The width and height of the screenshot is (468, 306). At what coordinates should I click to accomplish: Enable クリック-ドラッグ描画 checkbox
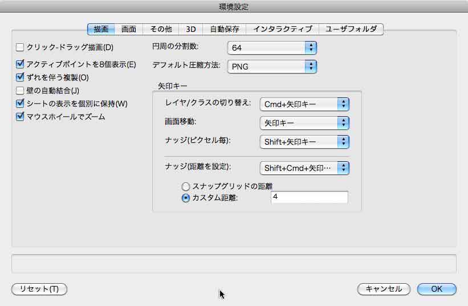pos(21,47)
